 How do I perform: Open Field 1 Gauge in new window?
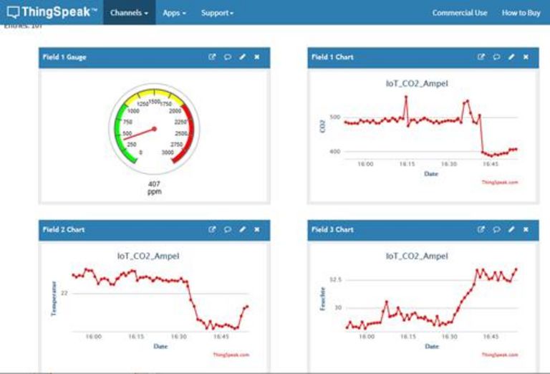click(212, 57)
